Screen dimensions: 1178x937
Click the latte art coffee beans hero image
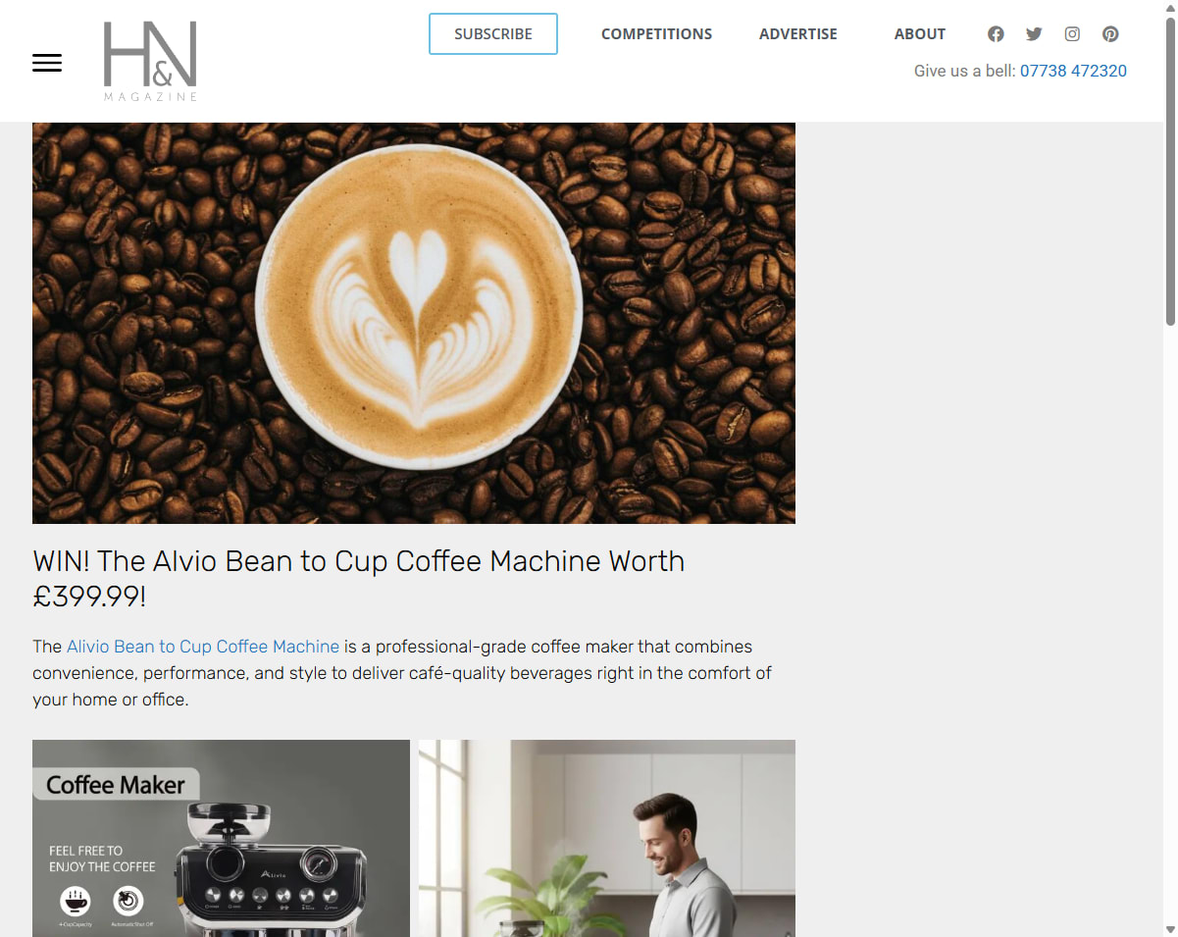[x=414, y=323]
